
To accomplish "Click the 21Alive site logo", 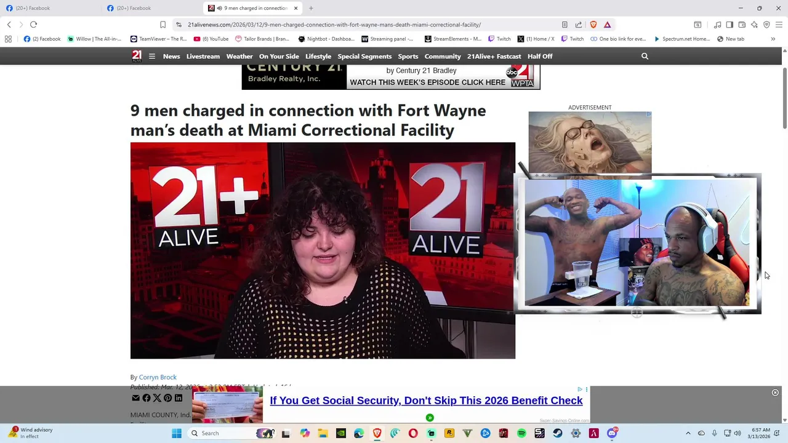I will click(x=137, y=56).
